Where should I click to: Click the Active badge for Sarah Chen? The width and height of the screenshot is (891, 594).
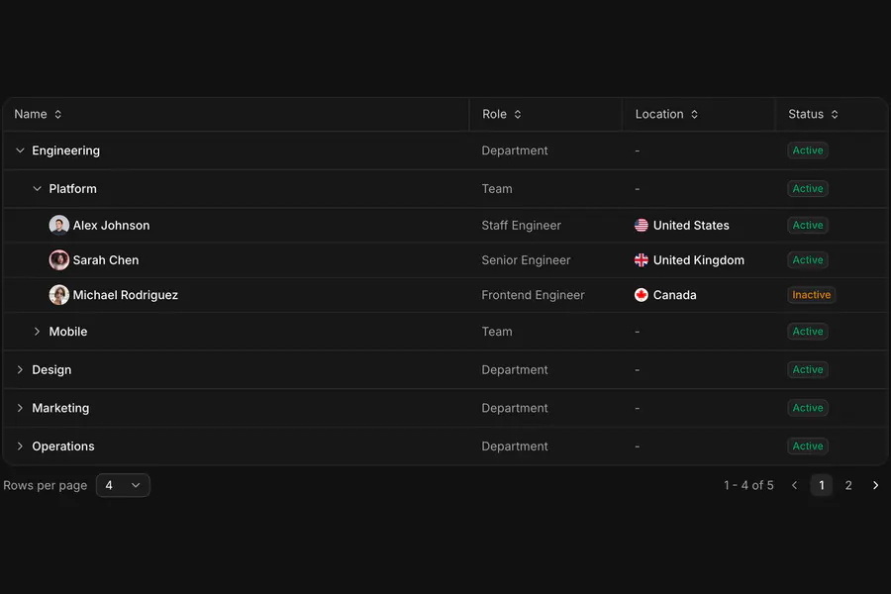click(x=808, y=259)
